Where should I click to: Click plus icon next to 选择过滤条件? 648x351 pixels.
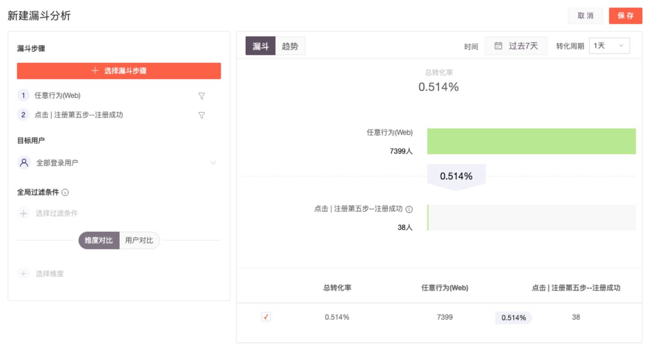point(23,213)
